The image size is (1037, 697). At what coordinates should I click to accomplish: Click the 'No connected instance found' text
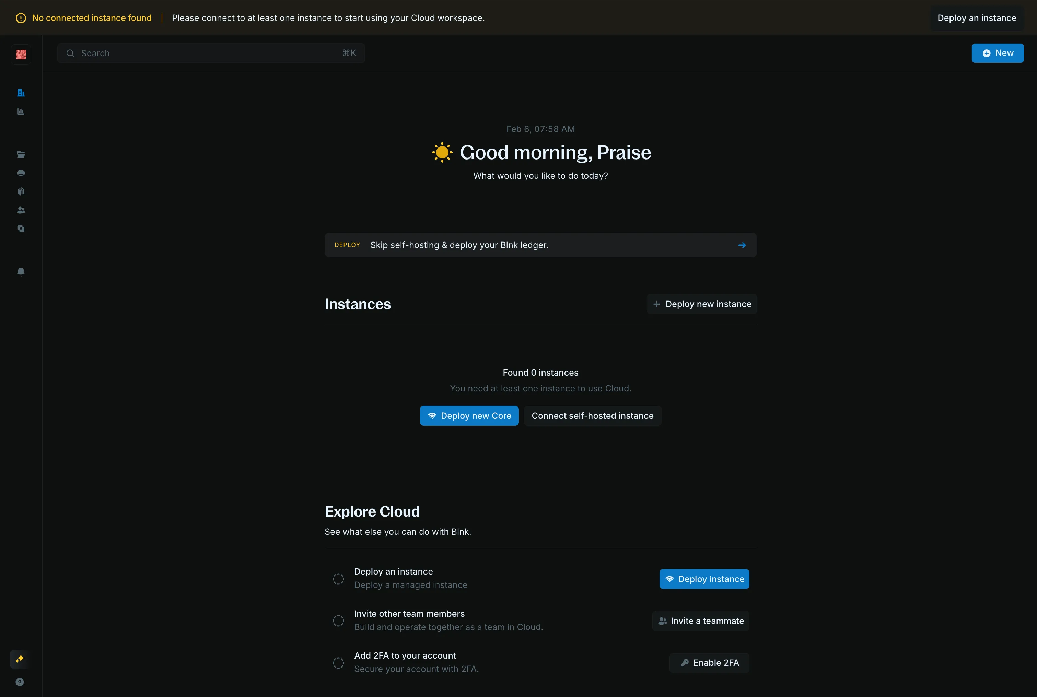click(92, 18)
